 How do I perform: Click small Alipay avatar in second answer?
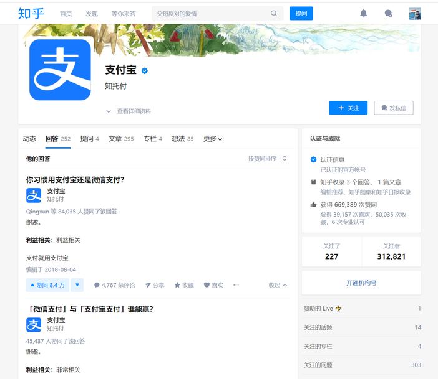tap(34, 325)
